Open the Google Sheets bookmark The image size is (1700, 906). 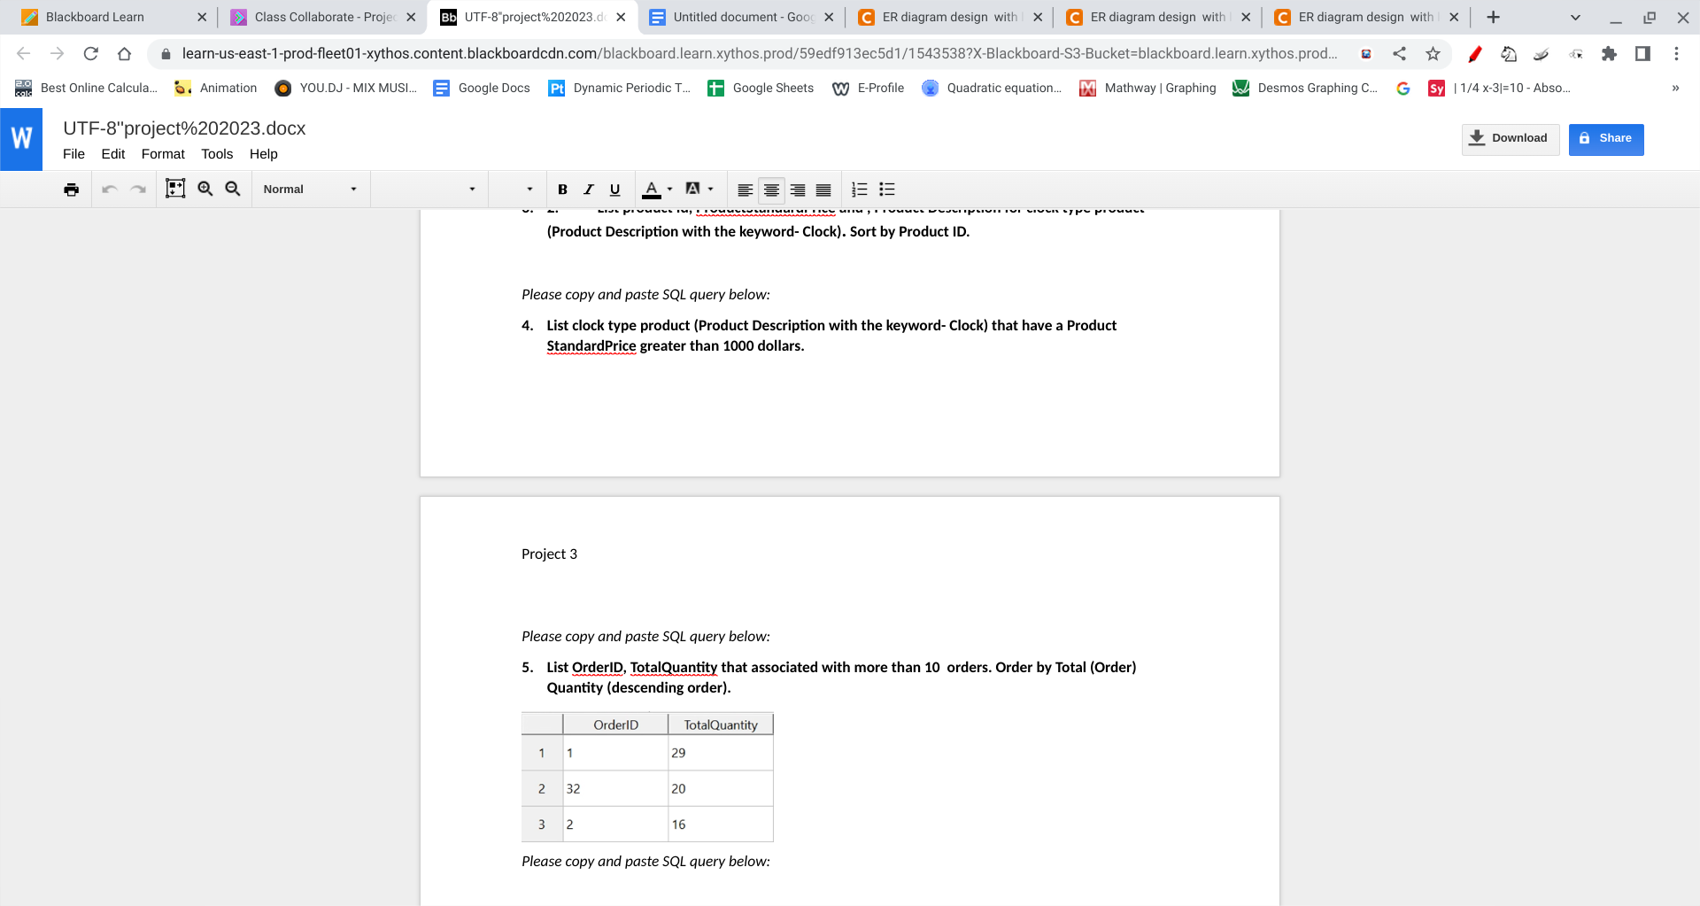(x=760, y=88)
